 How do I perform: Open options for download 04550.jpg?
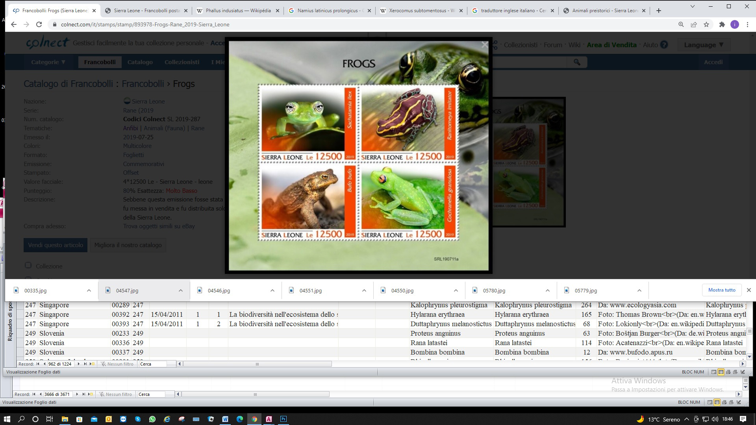pos(456,290)
